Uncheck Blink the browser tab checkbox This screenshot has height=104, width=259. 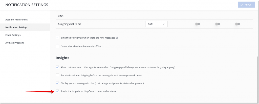(x=57, y=38)
